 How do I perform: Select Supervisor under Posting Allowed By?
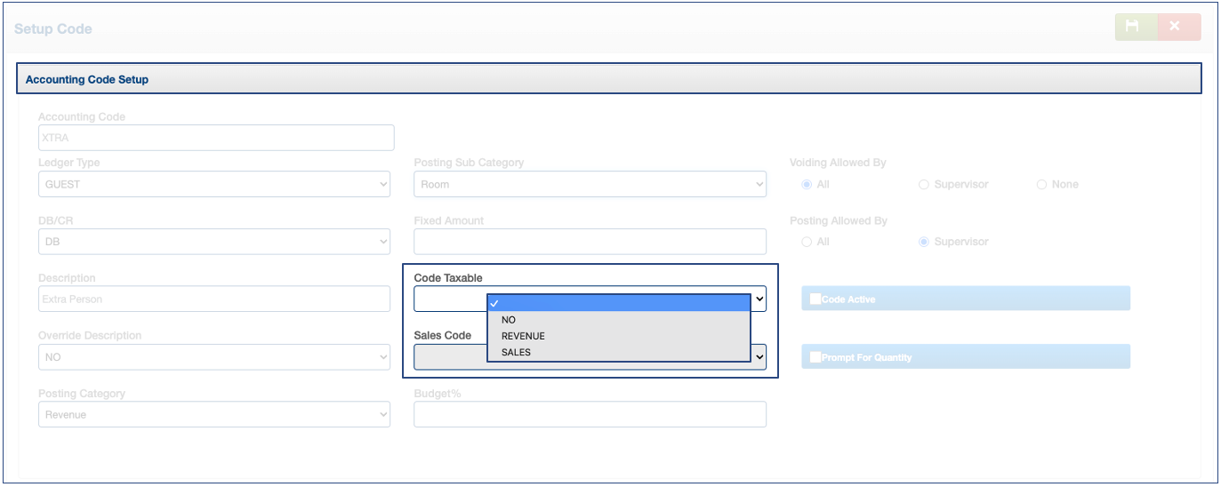924,242
